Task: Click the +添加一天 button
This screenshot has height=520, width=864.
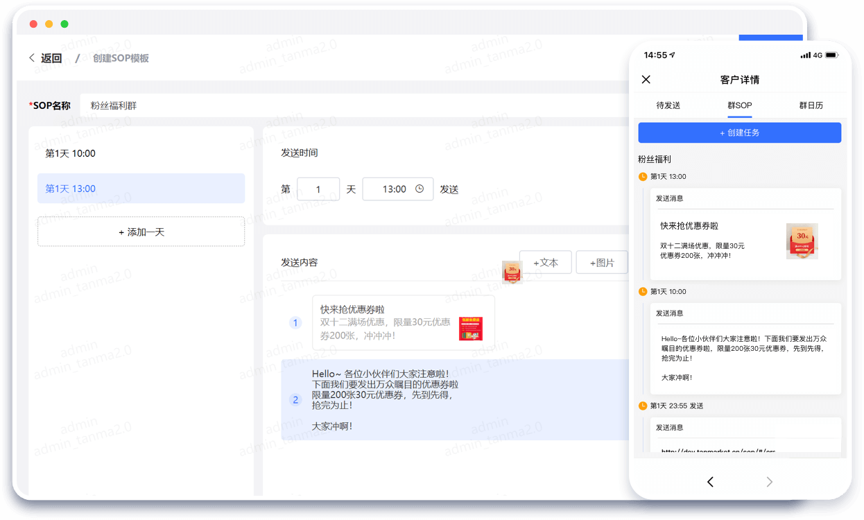Action: (141, 232)
